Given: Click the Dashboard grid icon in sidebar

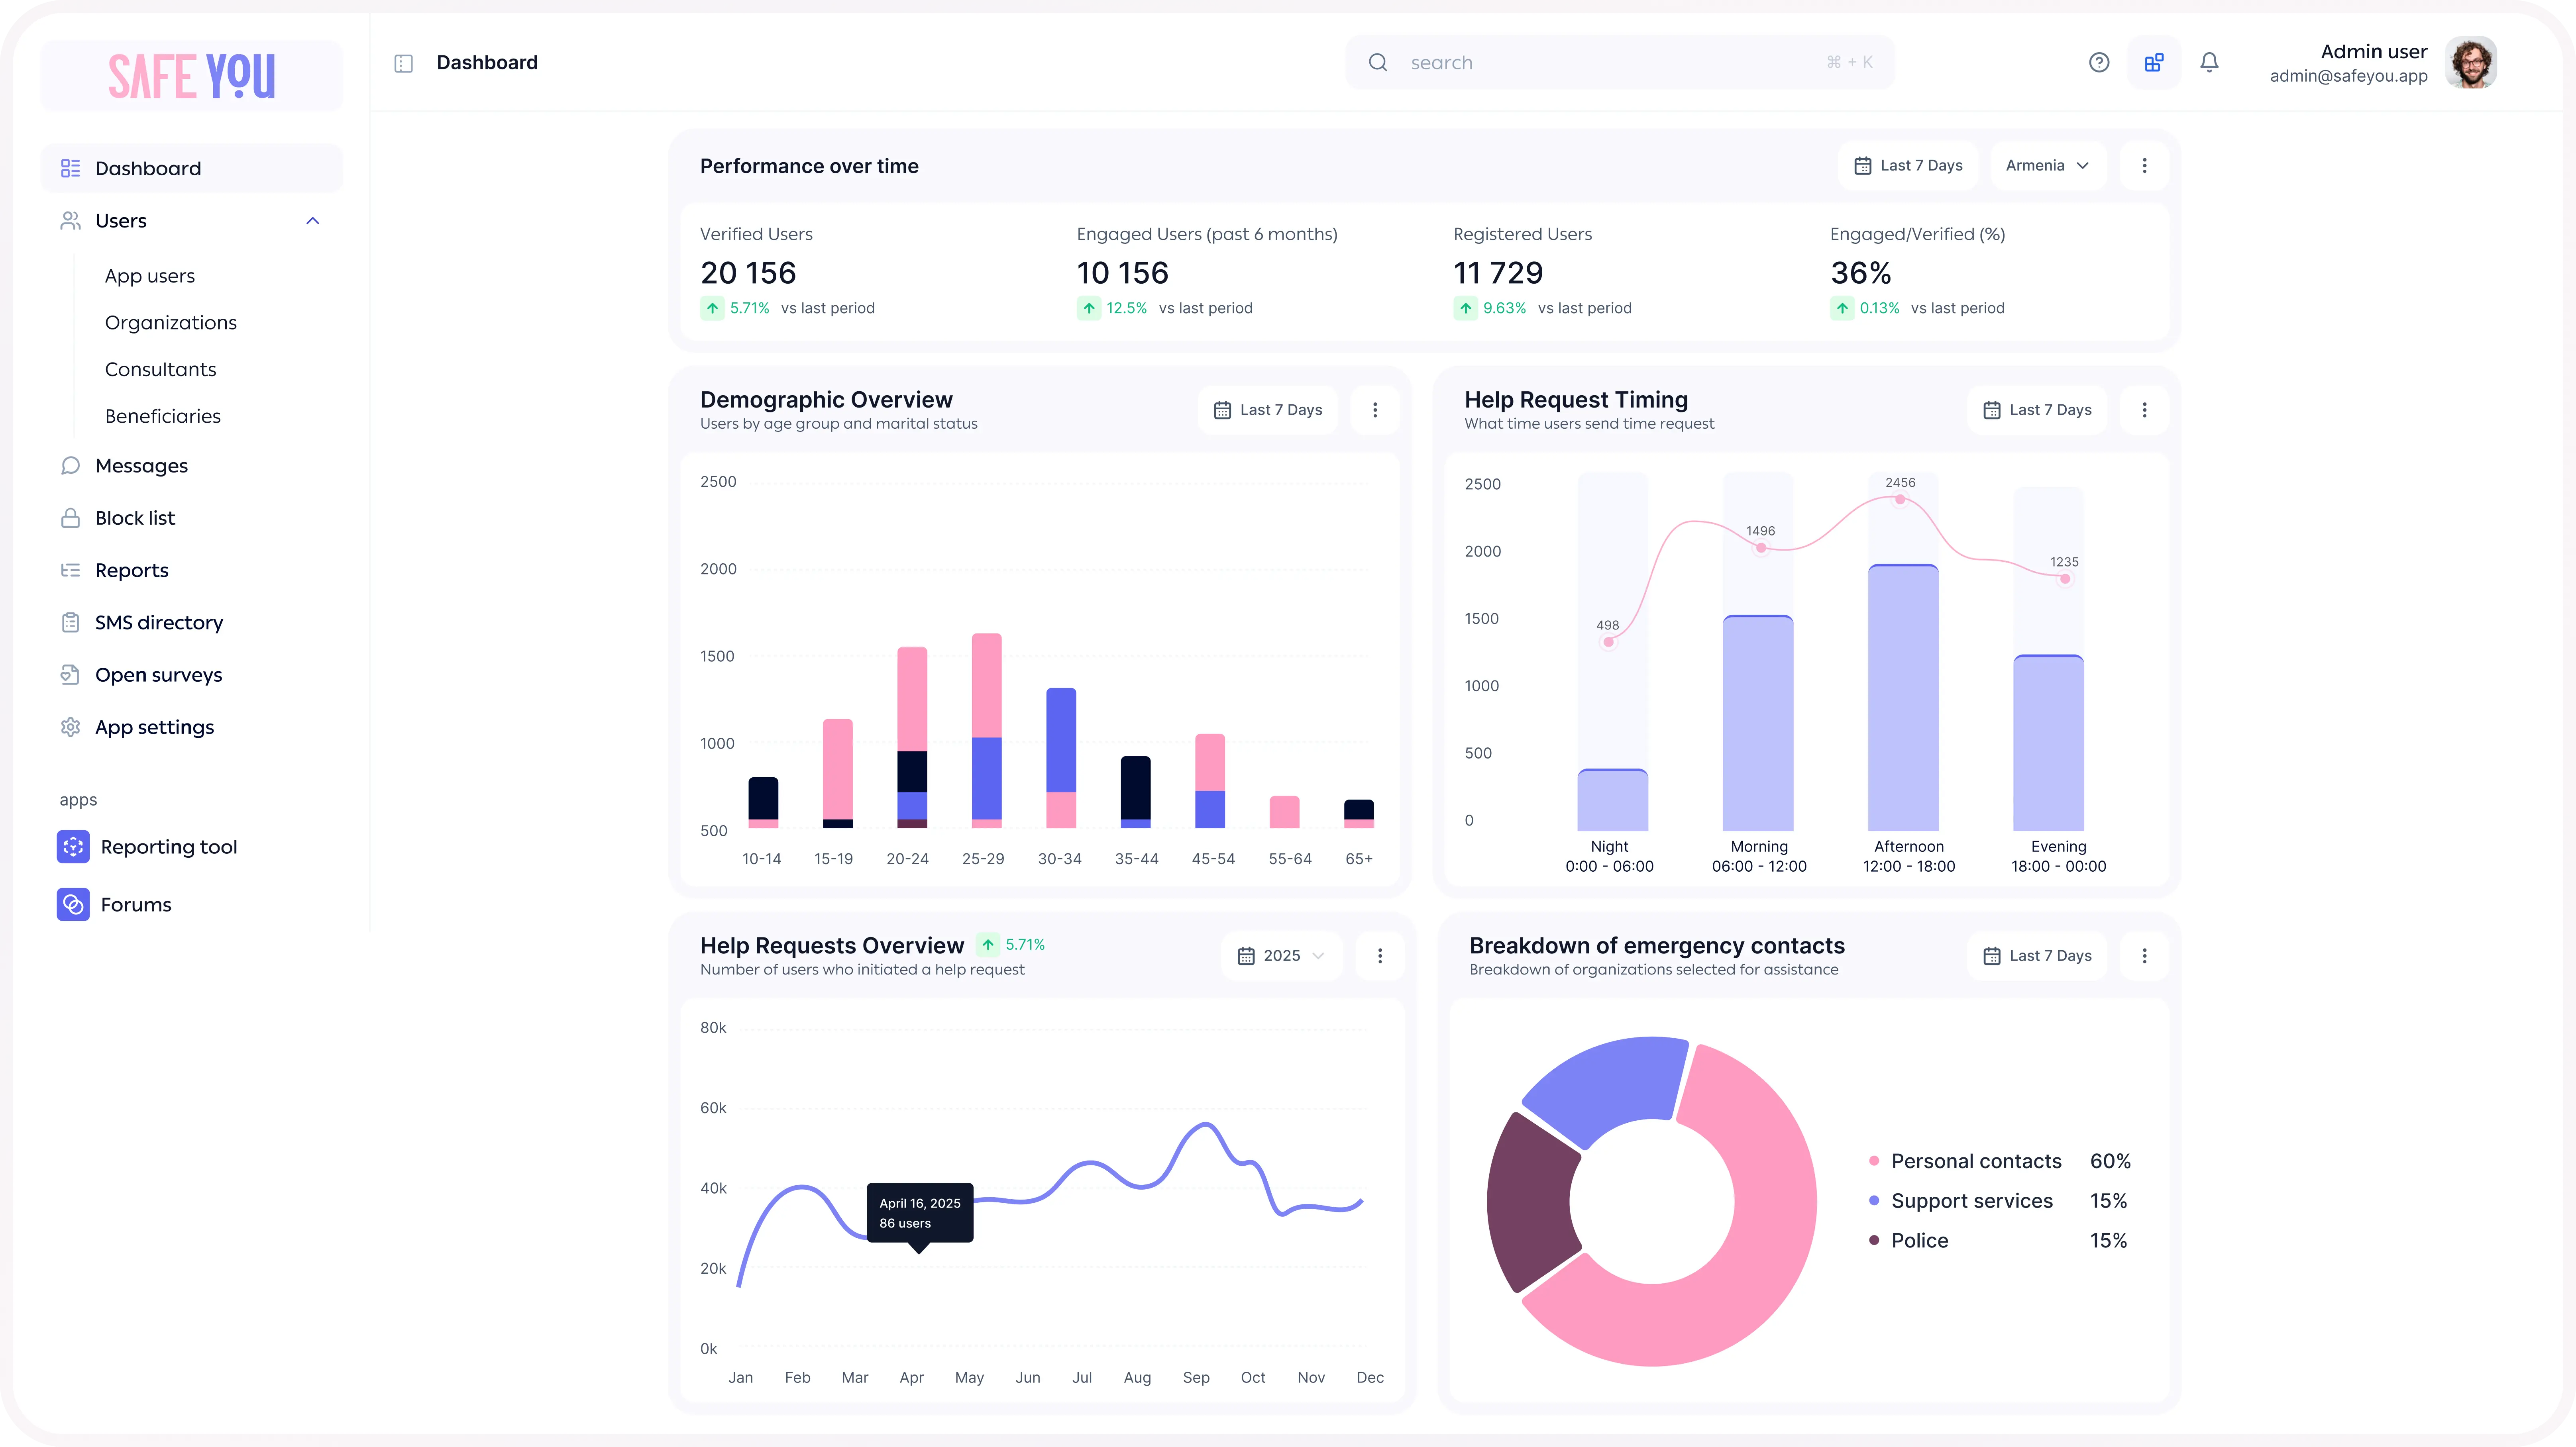Looking at the screenshot, I should click(x=70, y=168).
